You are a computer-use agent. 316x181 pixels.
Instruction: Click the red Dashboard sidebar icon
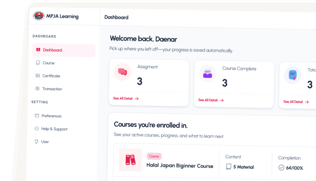(38, 50)
